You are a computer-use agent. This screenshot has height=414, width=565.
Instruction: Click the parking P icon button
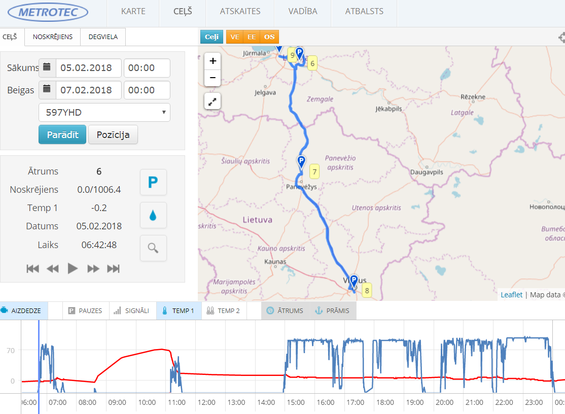pyautogui.click(x=153, y=182)
